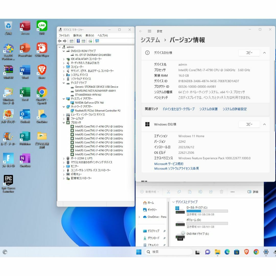The height and width of the screenshot is (276, 276).
Task: Collapse Windows の仕様 section chevron
Action: point(264,124)
